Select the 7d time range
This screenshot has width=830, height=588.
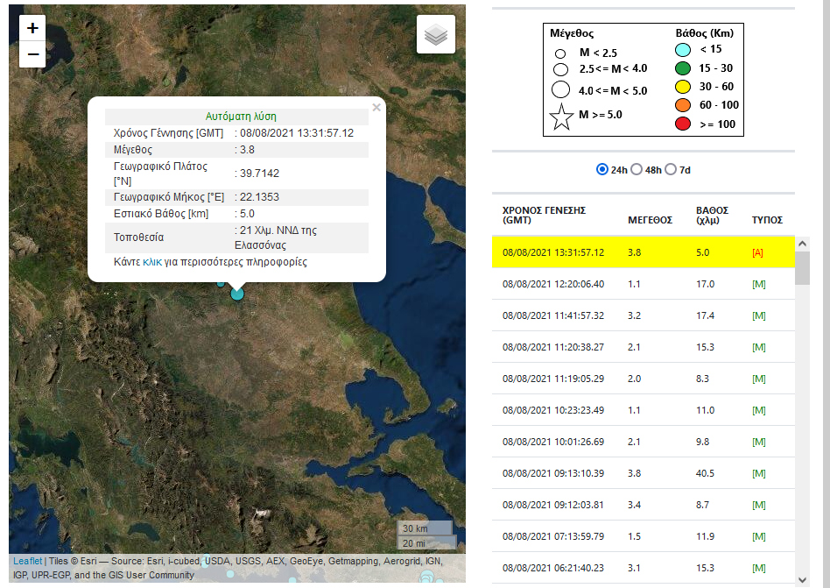(x=671, y=169)
